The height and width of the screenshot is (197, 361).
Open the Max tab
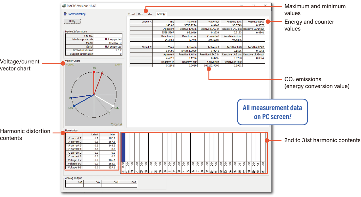[x=140, y=14]
